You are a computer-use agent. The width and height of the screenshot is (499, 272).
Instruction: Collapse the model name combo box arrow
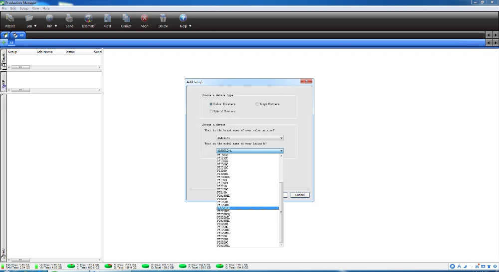(x=281, y=150)
